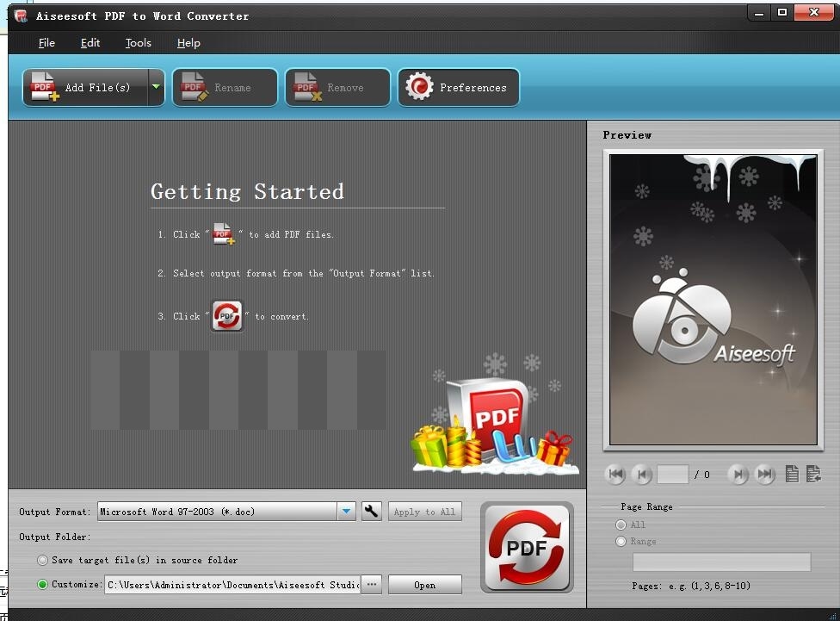The image size is (840, 621).
Task: Go to first page in preview
Action: click(x=615, y=474)
